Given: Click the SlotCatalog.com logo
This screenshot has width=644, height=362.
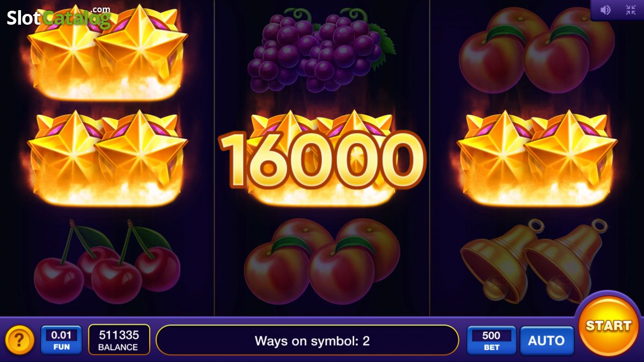Looking at the screenshot, I should 58,17.
